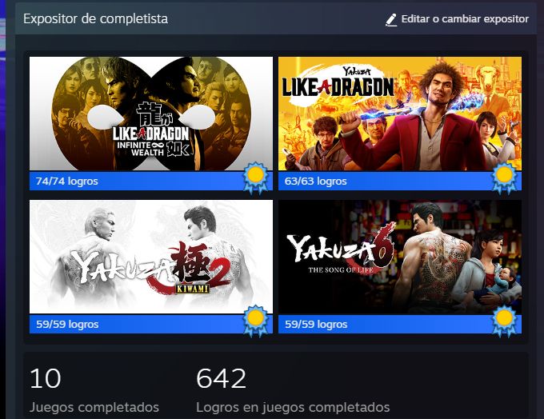Open Yakuza Like a Dragon game artwork
Viewport: 544px width, 419px height.
(x=400, y=114)
